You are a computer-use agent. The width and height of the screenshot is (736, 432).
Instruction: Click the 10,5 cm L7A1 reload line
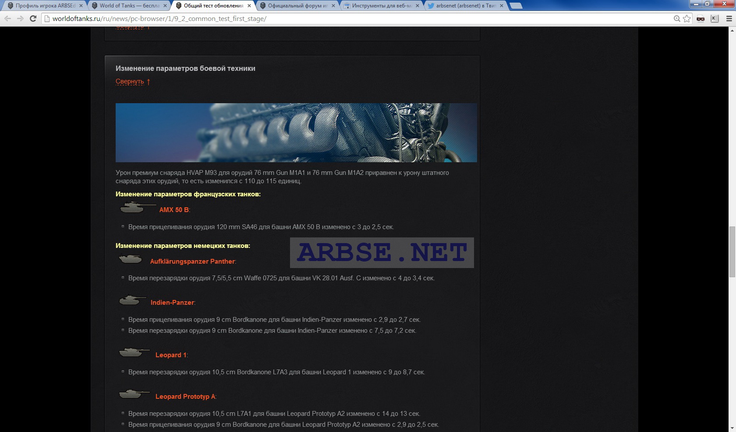[274, 414]
